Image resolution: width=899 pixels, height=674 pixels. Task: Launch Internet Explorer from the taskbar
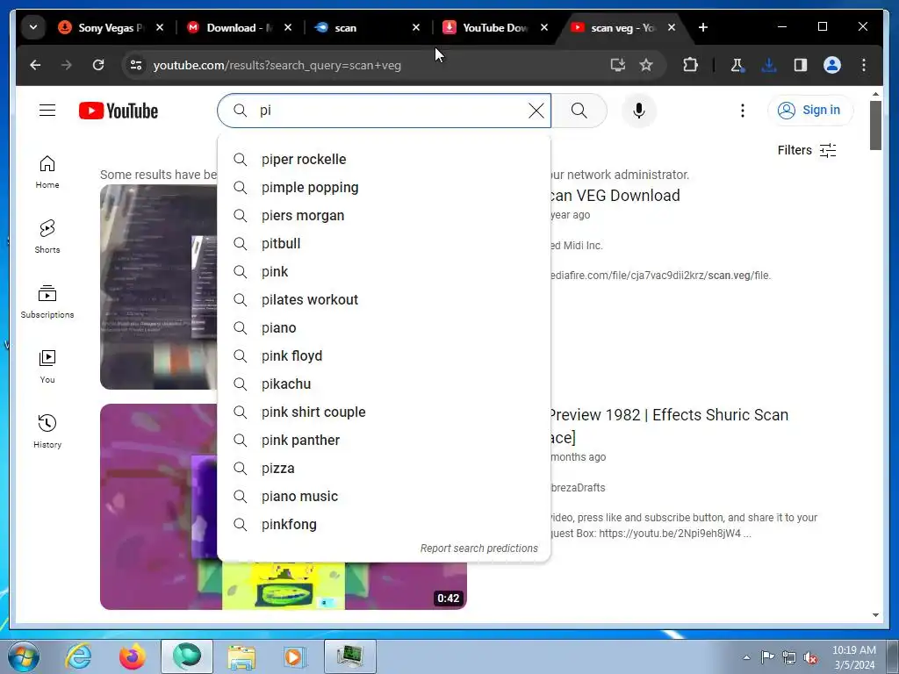coord(78,656)
